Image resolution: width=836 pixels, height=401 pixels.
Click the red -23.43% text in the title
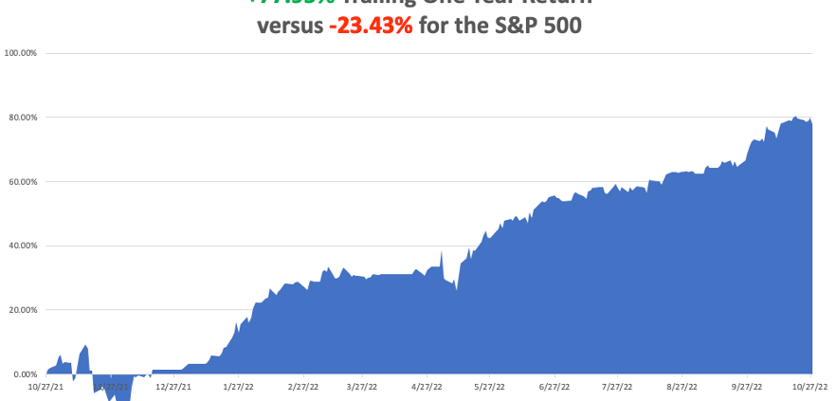(x=371, y=26)
